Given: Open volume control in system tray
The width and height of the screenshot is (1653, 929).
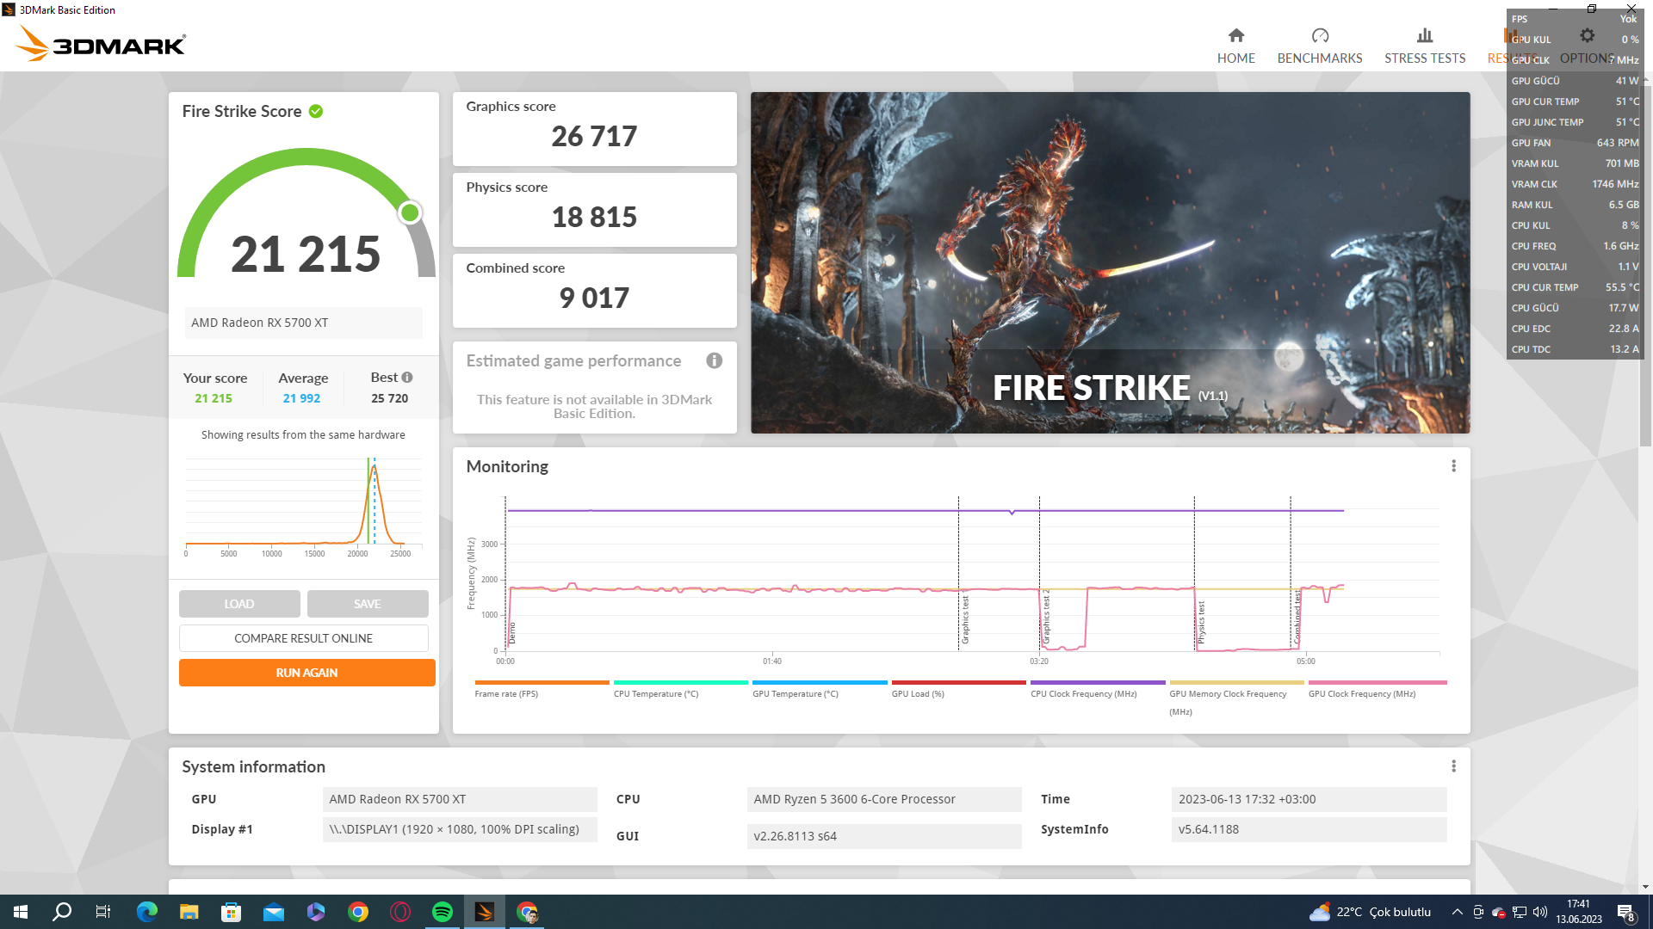Looking at the screenshot, I should coord(1540,912).
